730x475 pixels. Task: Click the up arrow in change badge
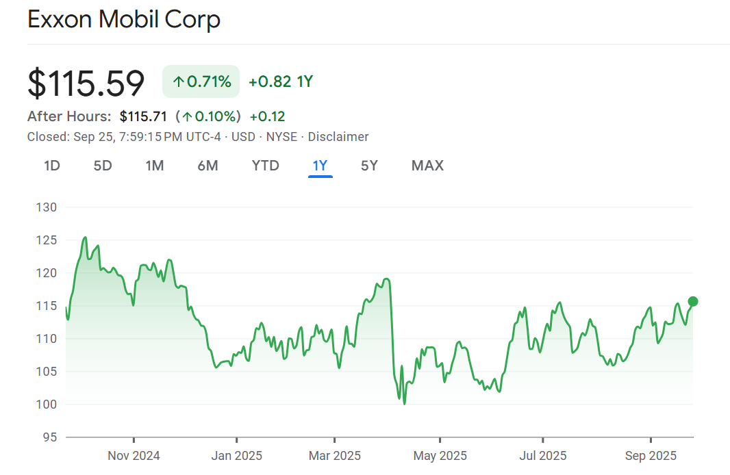[178, 82]
